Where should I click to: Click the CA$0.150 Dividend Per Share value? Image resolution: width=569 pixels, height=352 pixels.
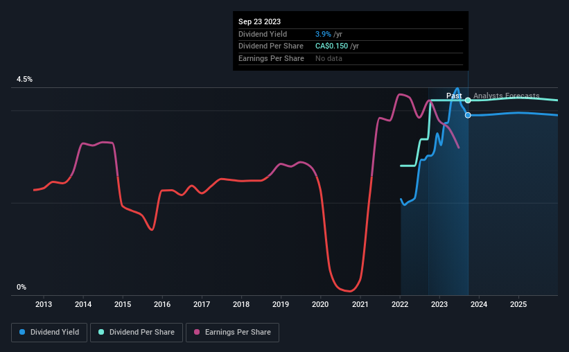(x=331, y=46)
